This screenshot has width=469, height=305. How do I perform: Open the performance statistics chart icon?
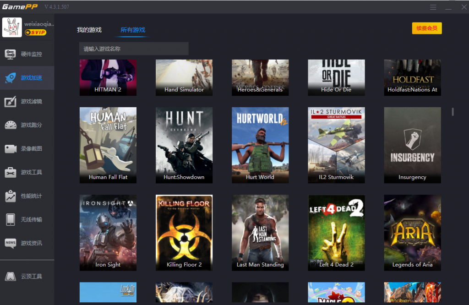(x=10, y=196)
